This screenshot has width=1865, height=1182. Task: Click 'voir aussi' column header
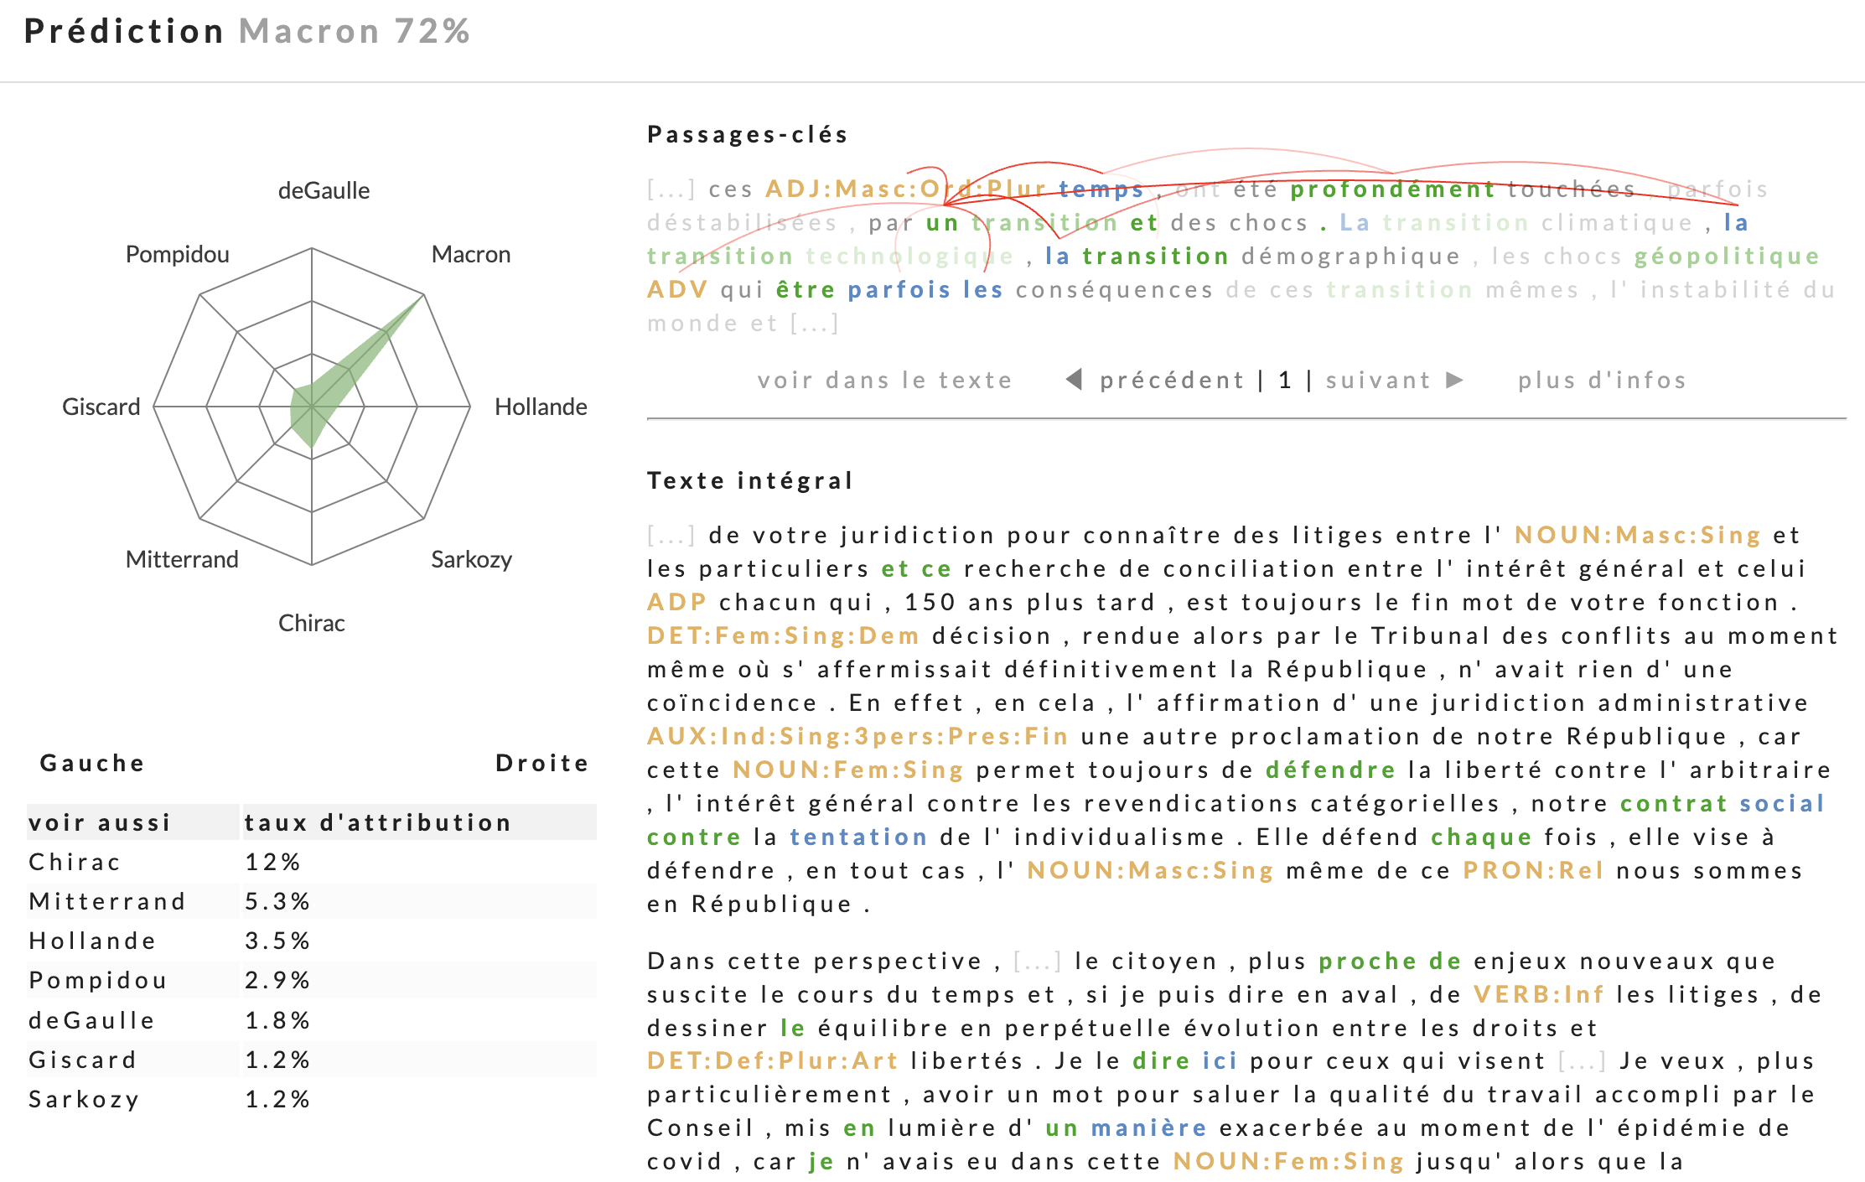click(x=100, y=822)
